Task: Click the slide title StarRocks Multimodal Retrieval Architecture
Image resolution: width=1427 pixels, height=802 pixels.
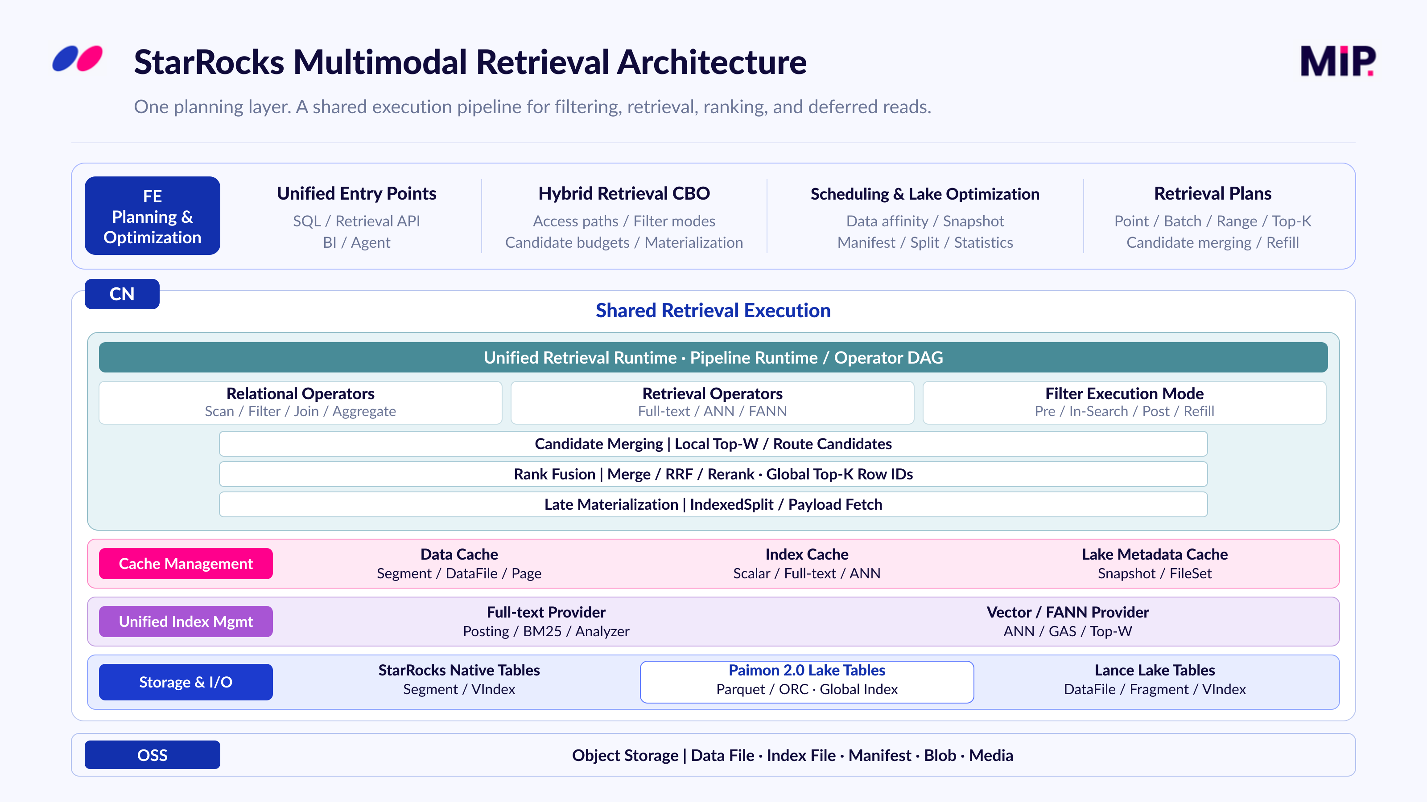Action: pos(470,61)
